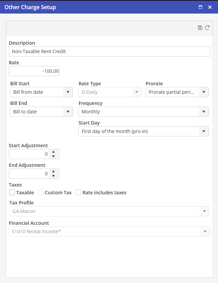The image size is (218, 283).
Task: Click the save icon in toolbar
Action: pyautogui.click(x=200, y=28)
